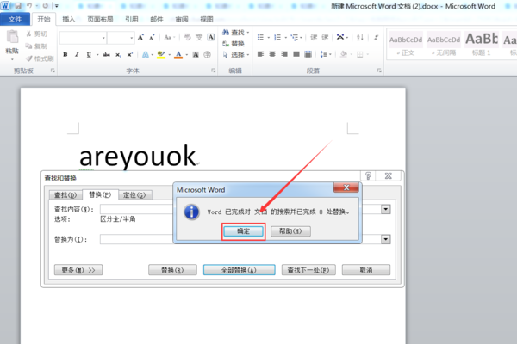The image size is (517, 344).
Task: Click the Shrink Font icon
Action: click(152, 37)
